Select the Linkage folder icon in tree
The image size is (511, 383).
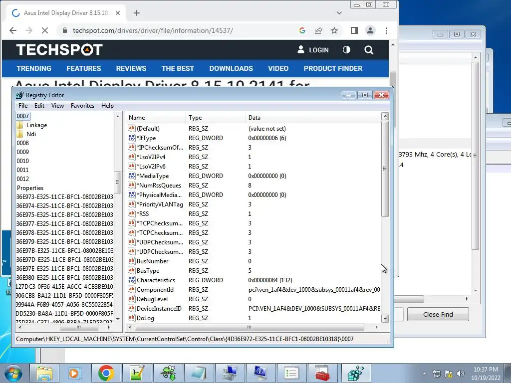tap(20, 125)
